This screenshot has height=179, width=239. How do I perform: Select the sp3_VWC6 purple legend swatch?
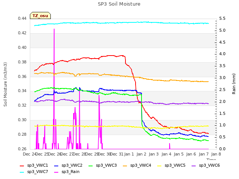[x=194, y=166]
